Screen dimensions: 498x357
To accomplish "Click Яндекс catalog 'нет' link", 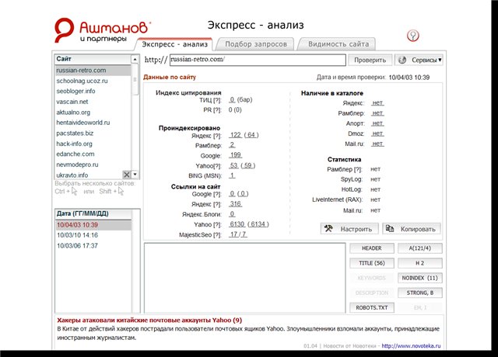I will [377, 103].
